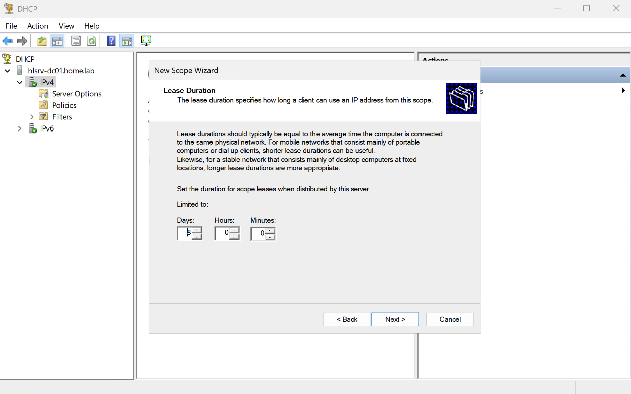Expand the IPv6 tree node

click(x=20, y=128)
